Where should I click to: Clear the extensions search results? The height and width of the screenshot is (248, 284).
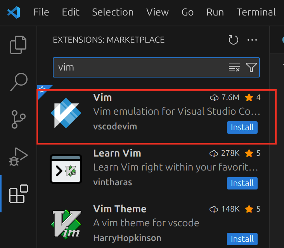[x=234, y=67]
